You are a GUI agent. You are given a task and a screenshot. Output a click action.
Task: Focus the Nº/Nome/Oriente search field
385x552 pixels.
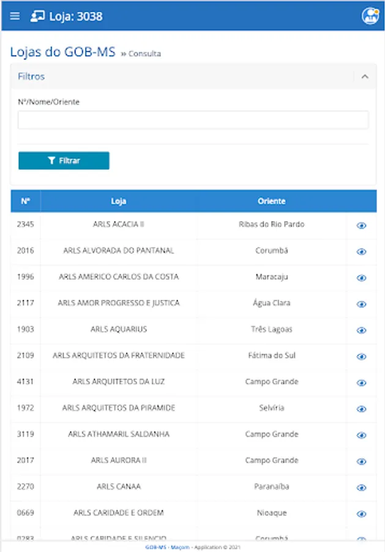tap(193, 120)
